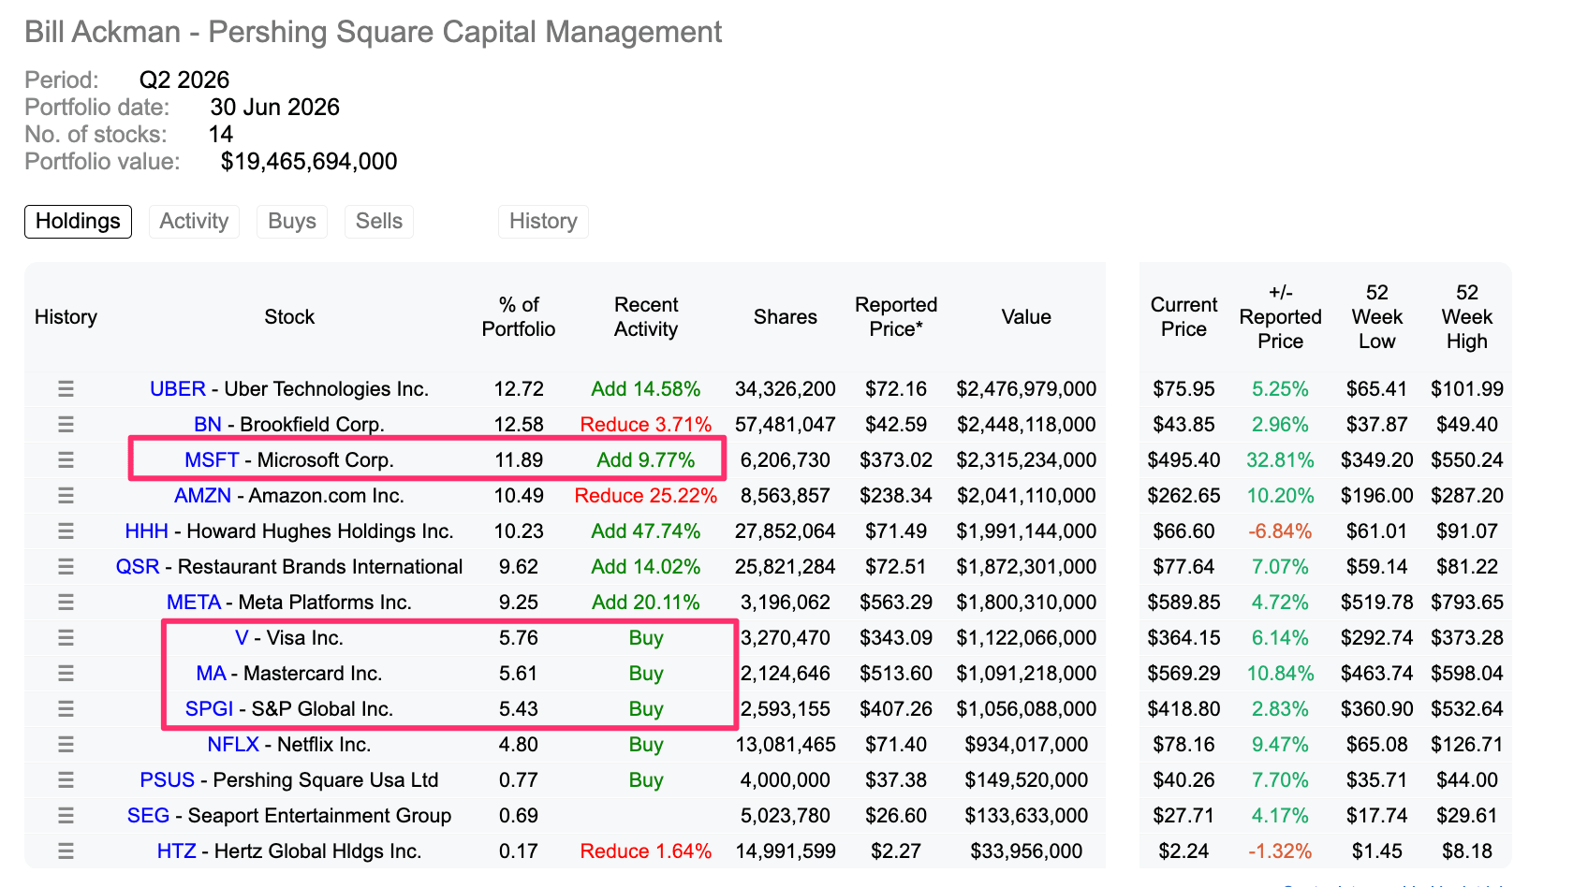The image size is (1573, 887).
Task: Sort by Value column header
Action: coord(1026,317)
